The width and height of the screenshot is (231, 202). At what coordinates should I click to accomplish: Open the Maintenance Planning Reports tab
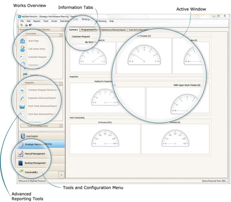point(113,30)
